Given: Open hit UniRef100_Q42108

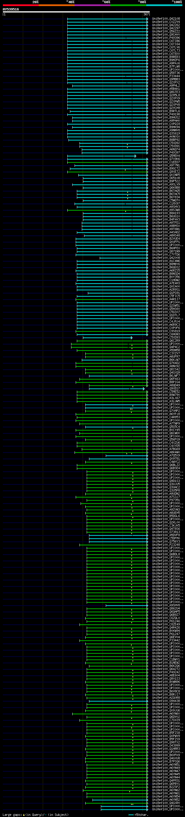Looking at the screenshot, I should point(166,19).
